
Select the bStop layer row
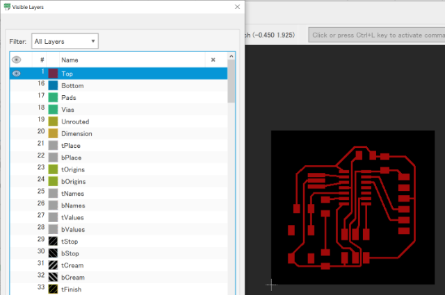click(119, 253)
